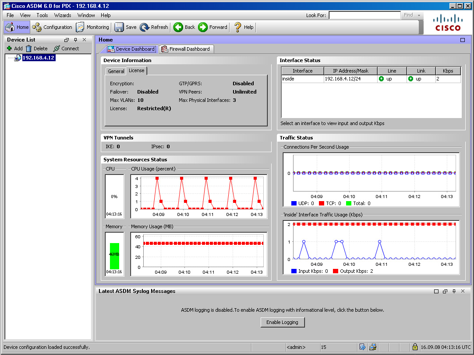The height and width of the screenshot is (355, 474).
Task: Click the Enable Logging button
Action: coord(282,322)
